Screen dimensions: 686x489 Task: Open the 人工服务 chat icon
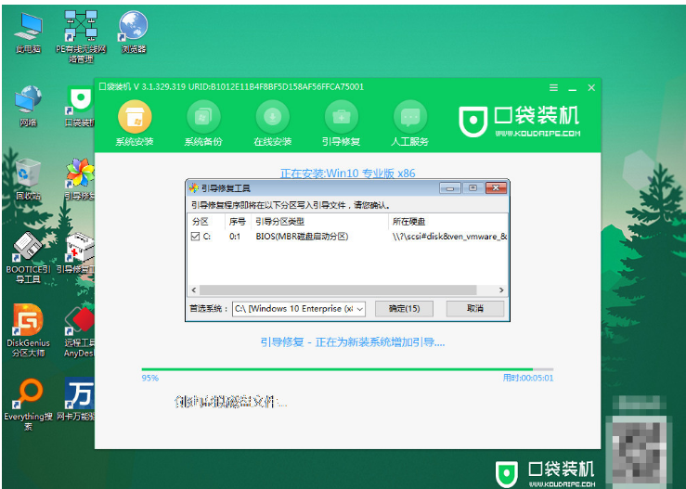(410, 117)
